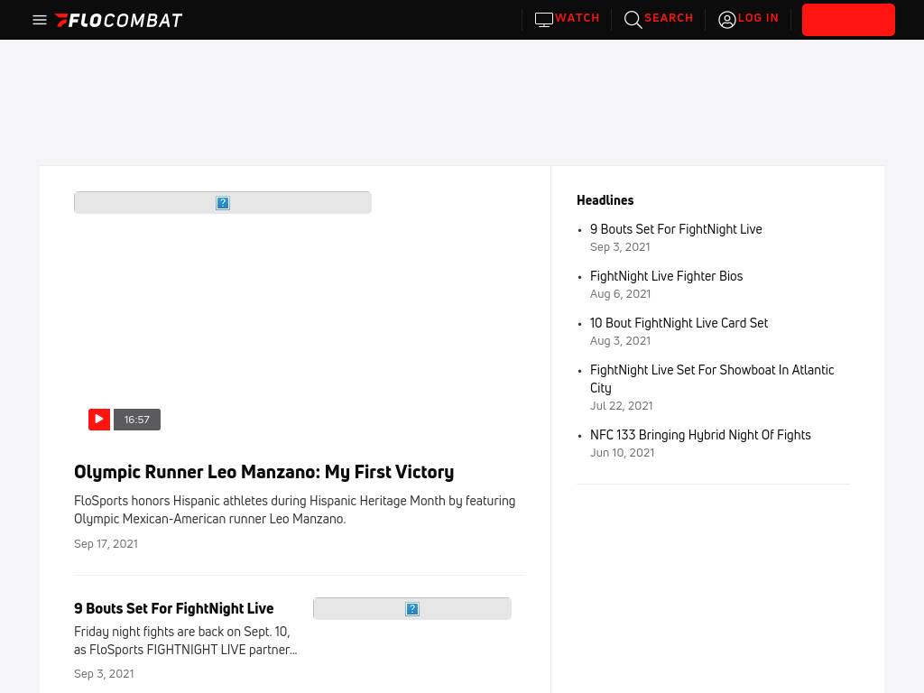This screenshot has width=924, height=693.
Task: Click the Watch TV icon
Action: click(543, 20)
